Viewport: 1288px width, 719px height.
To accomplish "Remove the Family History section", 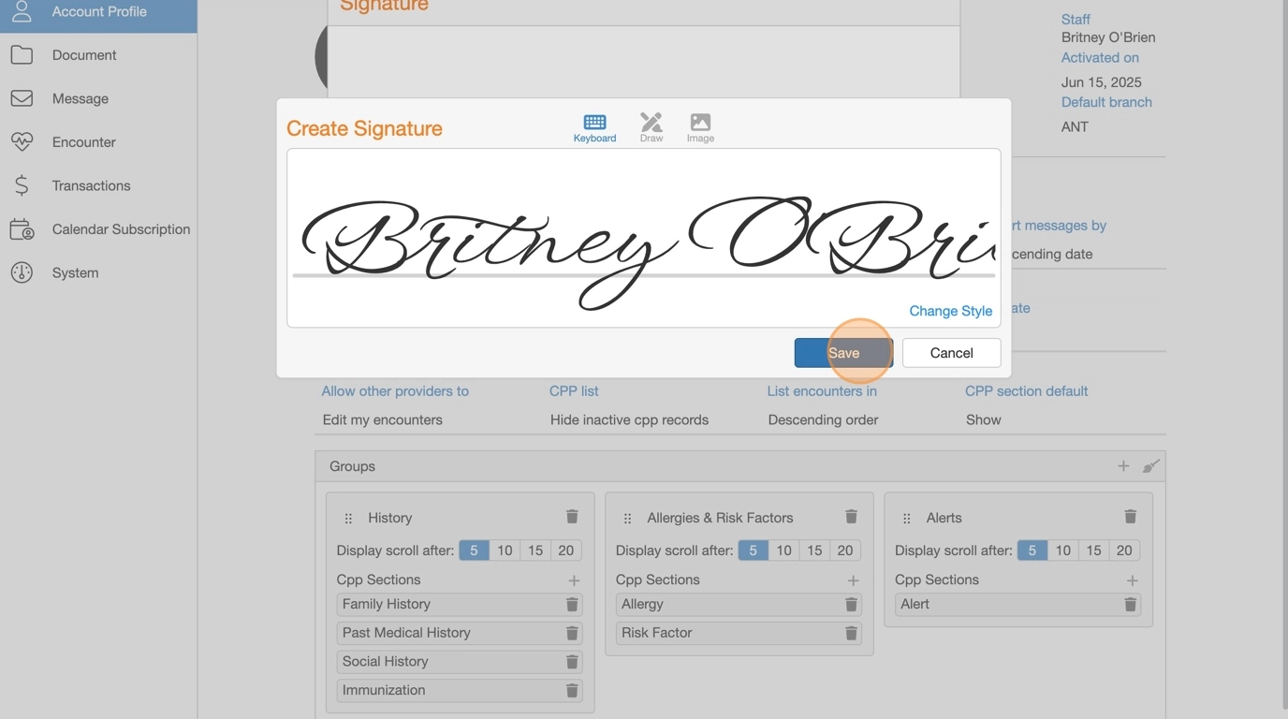I will point(572,605).
